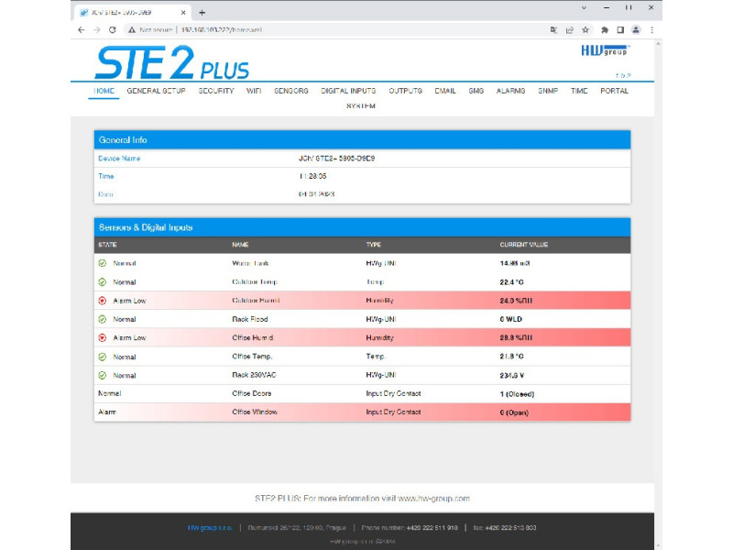Open the SMS menu
The width and height of the screenshot is (733, 550).
coord(476,91)
